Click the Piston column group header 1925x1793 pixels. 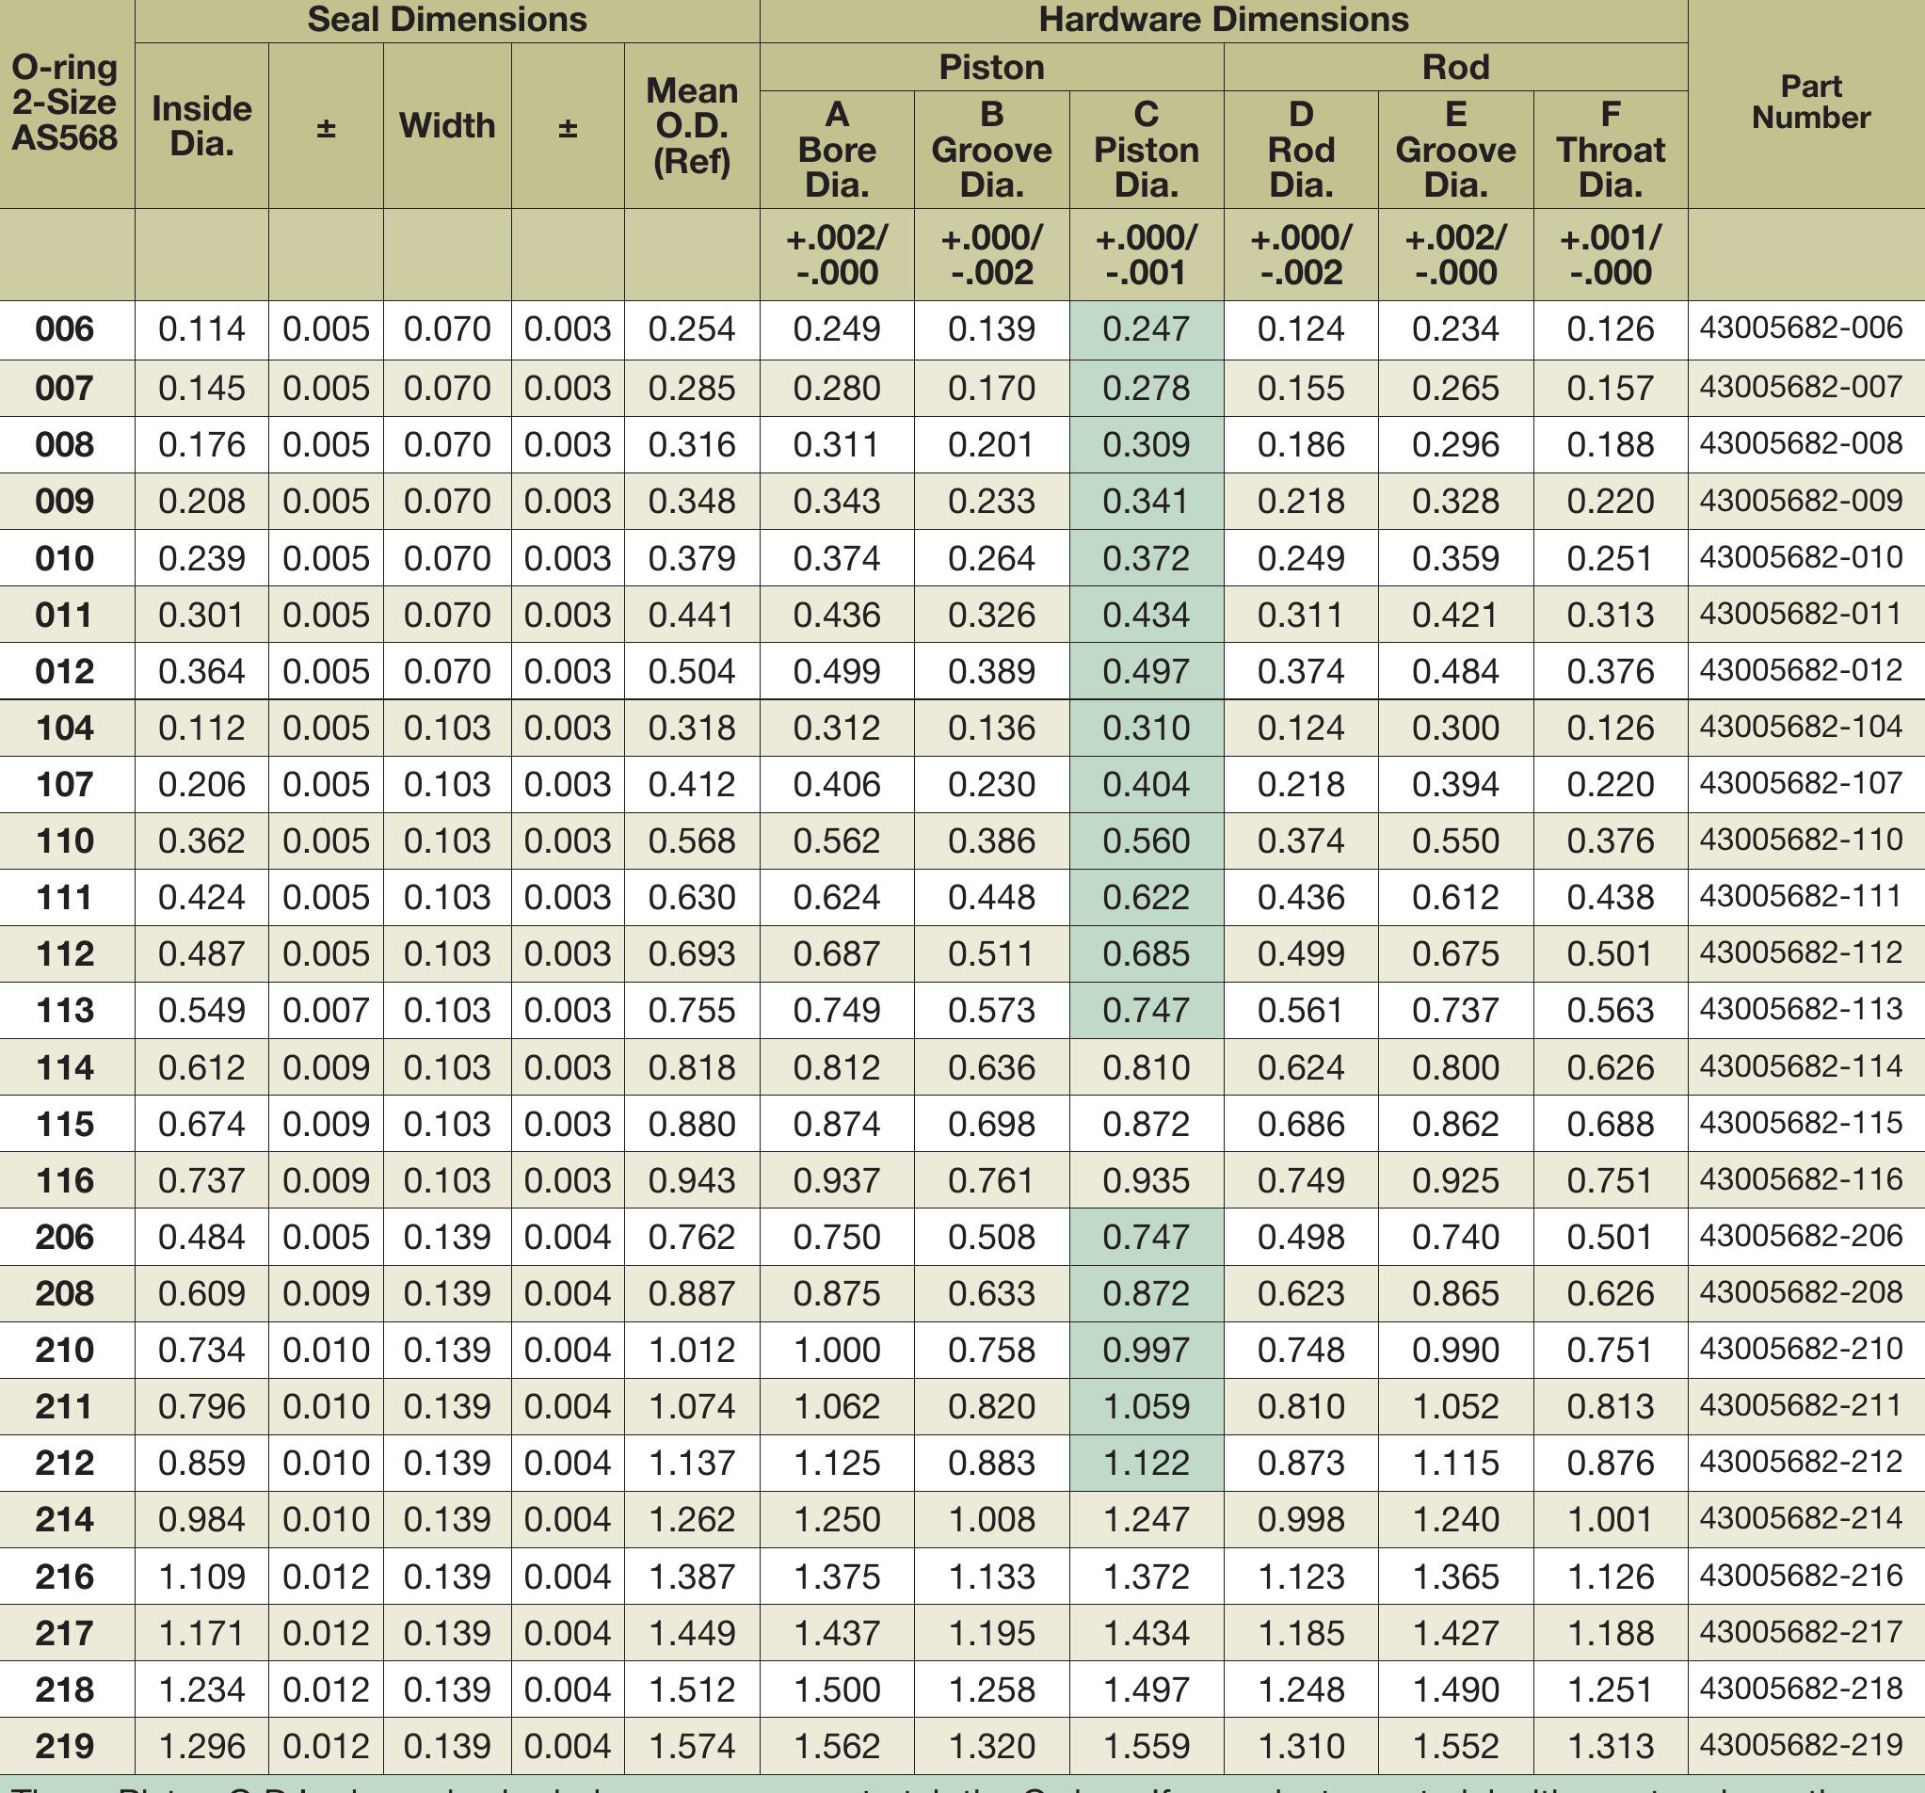tap(991, 67)
